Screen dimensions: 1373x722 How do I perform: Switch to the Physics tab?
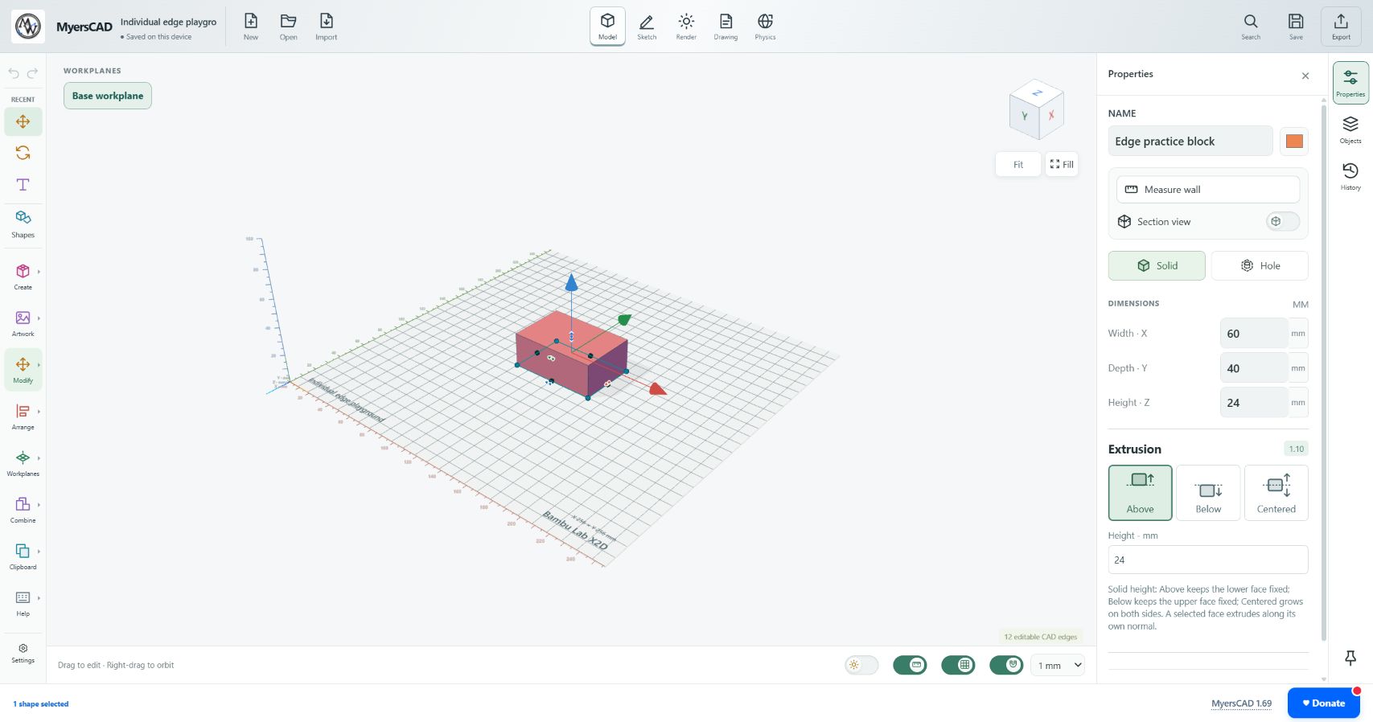click(765, 27)
